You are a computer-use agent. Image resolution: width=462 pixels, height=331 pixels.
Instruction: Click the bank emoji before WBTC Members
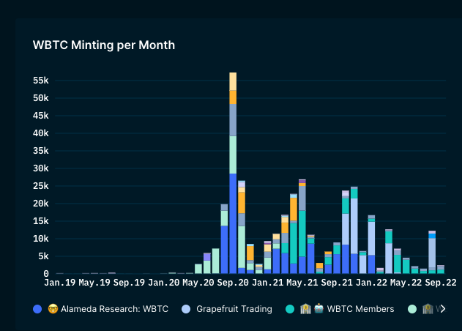[x=305, y=309]
